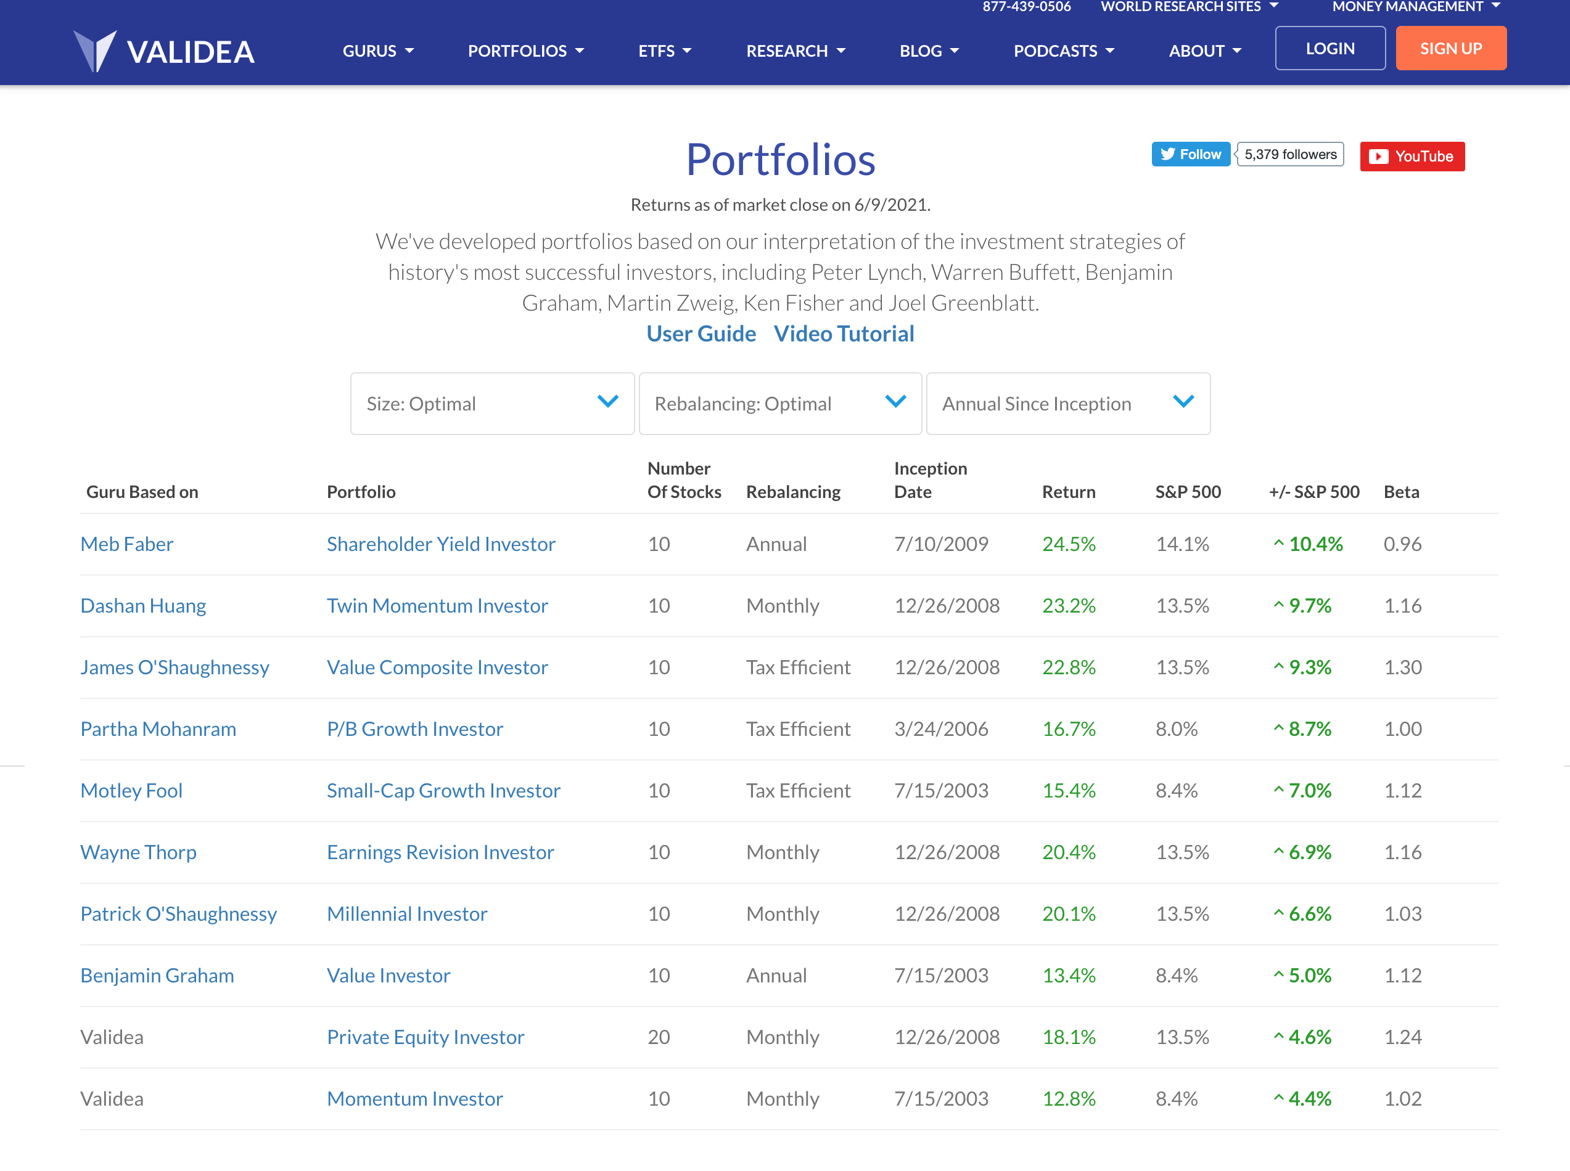Open James O'Shaughnessy guru page

175,667
